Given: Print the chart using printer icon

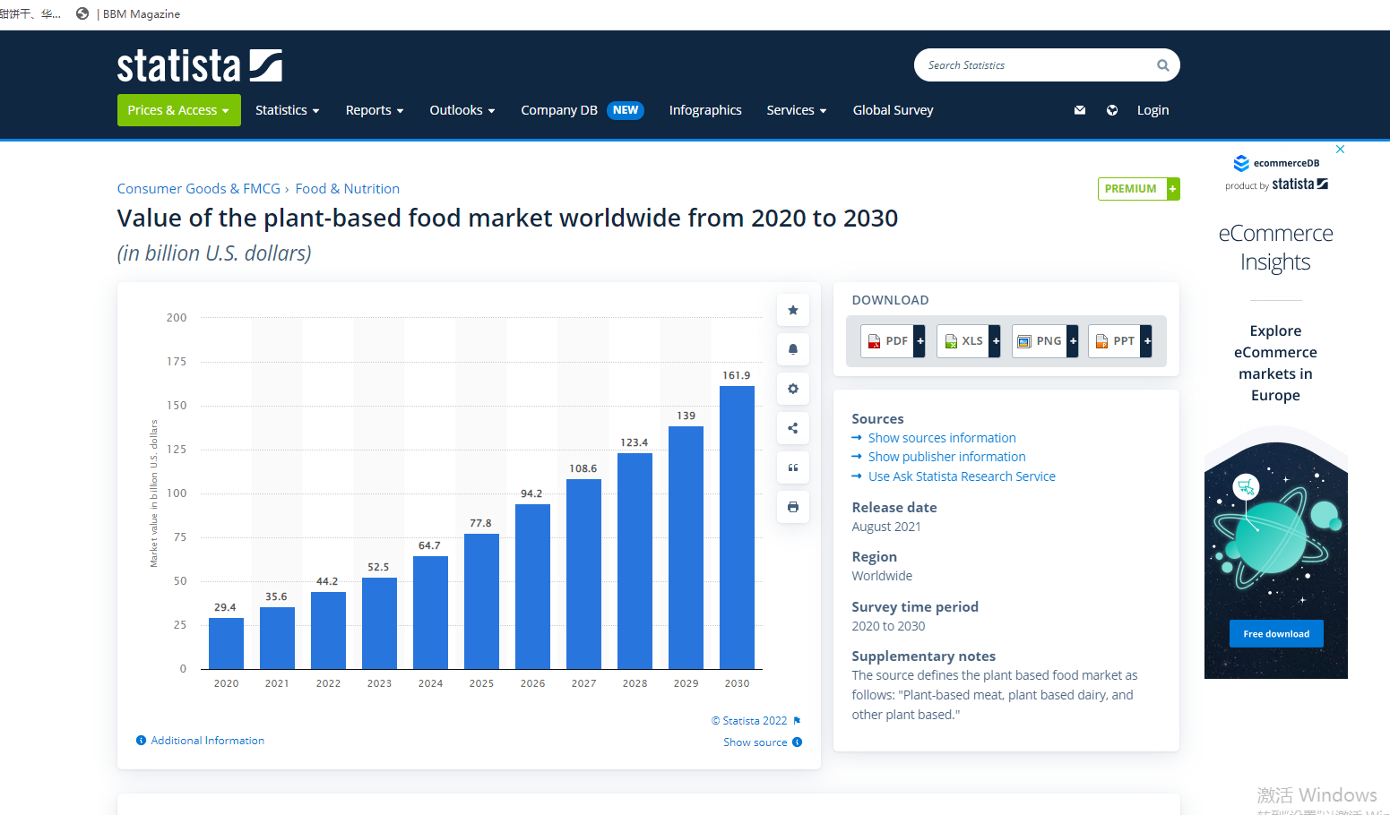Looking at the screenshot, I should pos(792,507).
